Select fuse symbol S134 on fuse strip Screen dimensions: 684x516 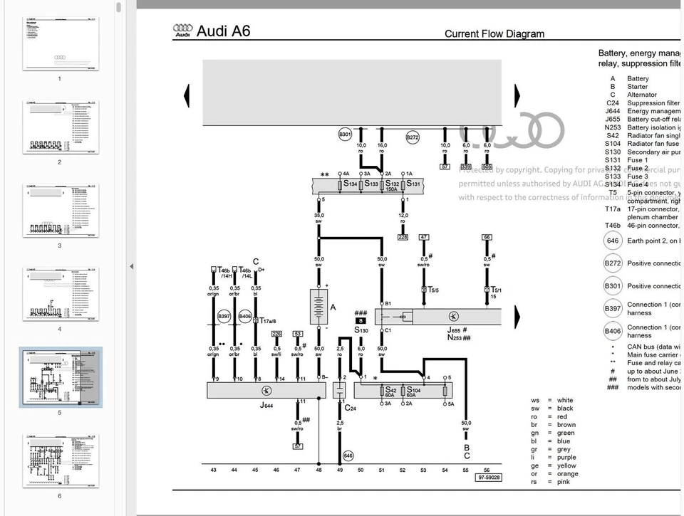pyautogui.click(x=340, y=185)
